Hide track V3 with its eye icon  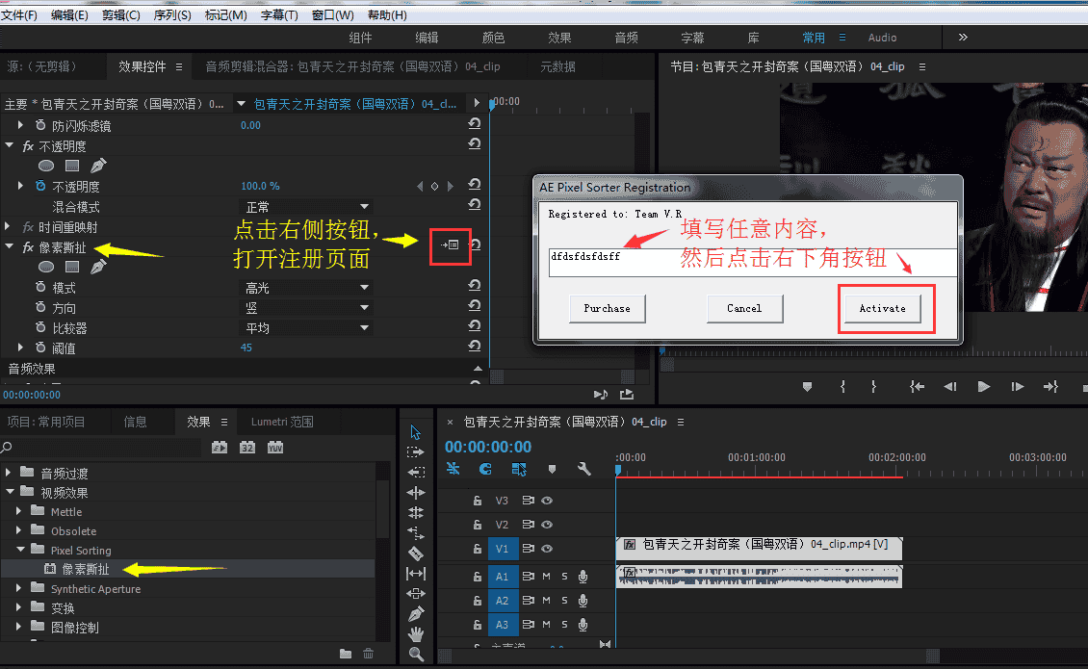pyautogui.click(x=547, y=501)
